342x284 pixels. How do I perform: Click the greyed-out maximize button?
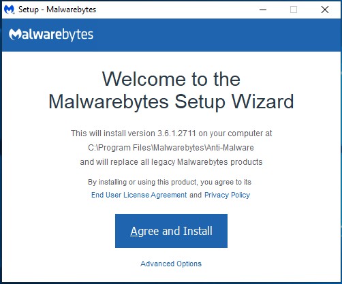pos(294,10)
